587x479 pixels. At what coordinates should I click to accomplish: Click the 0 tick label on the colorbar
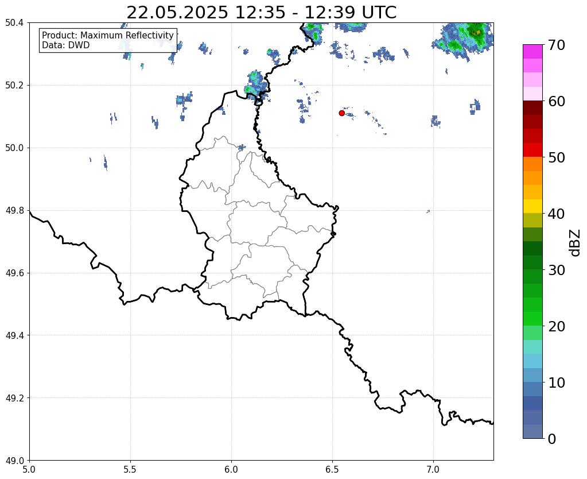pos(552,439)
